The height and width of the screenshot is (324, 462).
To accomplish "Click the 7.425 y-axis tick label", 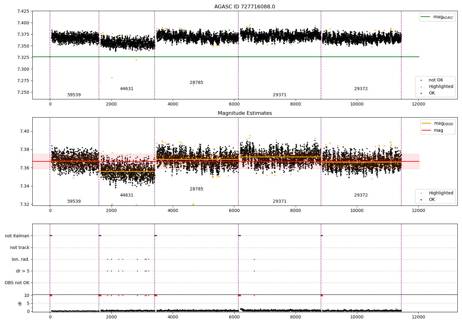I will tap(23, 11).
